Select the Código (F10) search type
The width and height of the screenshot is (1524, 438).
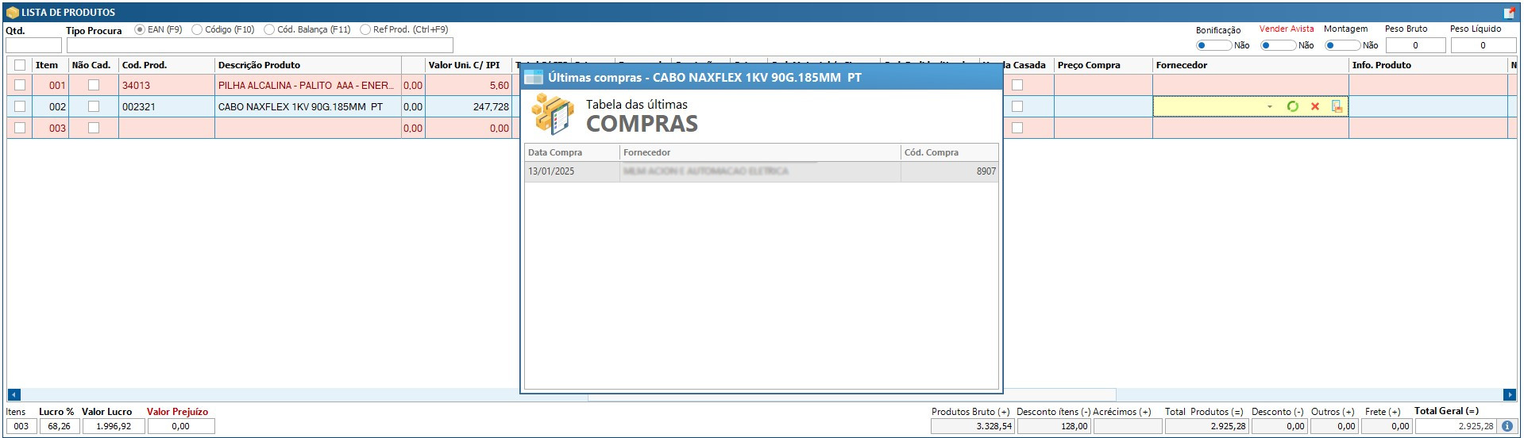click(x=197, y=29)
